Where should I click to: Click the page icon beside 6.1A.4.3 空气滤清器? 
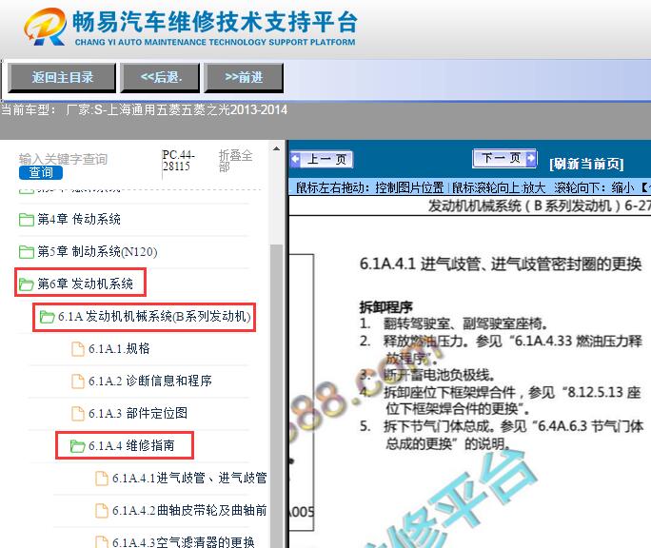(102, 542)
